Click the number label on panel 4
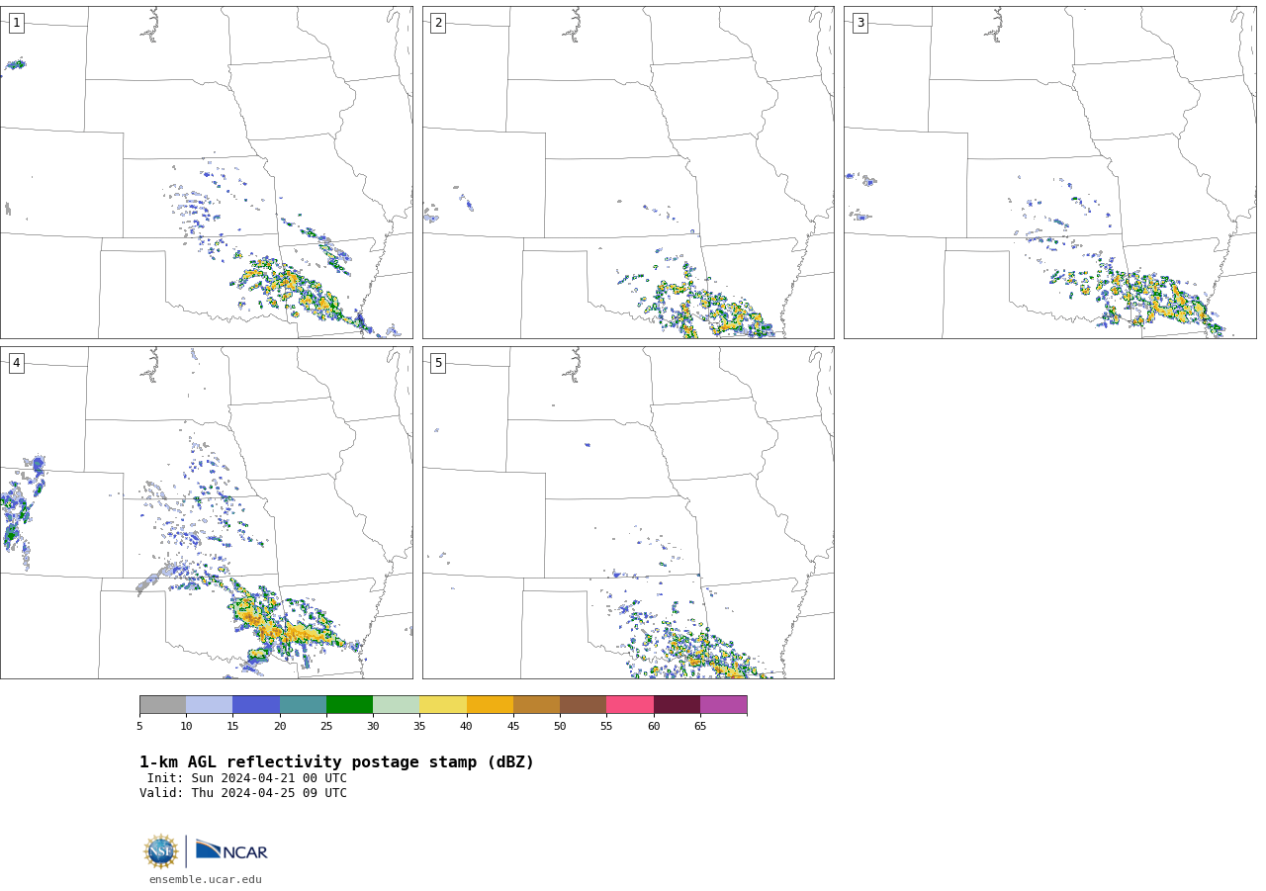The width and height of the screenshot is (1266, 891). tap(16, 363)
